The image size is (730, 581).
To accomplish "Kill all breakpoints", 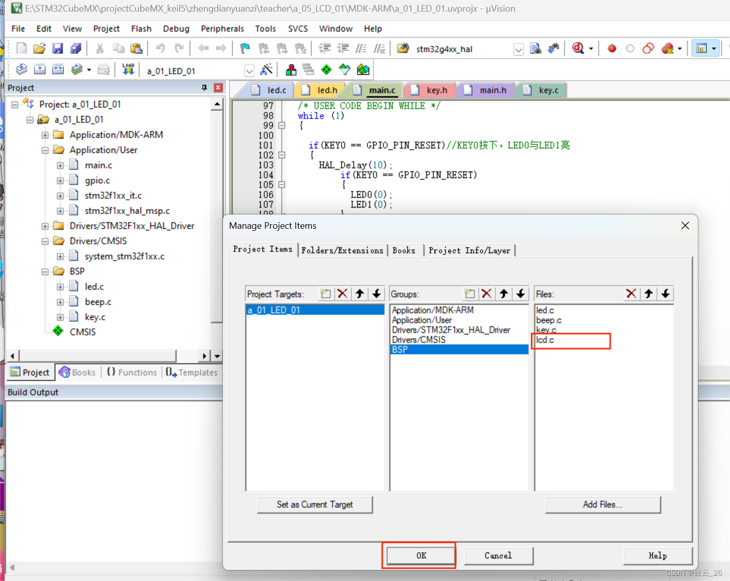I will (668, 48).
